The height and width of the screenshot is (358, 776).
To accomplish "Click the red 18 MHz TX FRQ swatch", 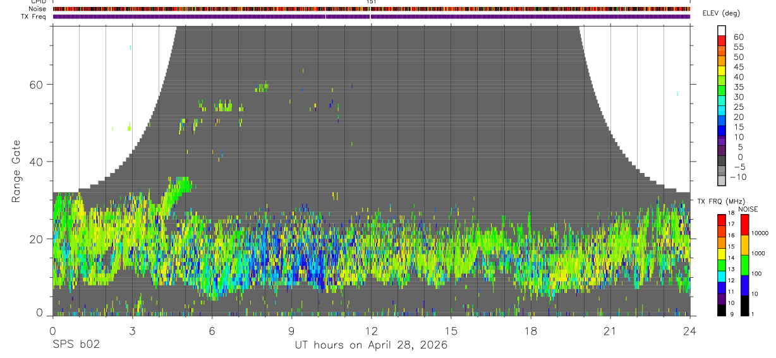I will [x=721, y=219].
